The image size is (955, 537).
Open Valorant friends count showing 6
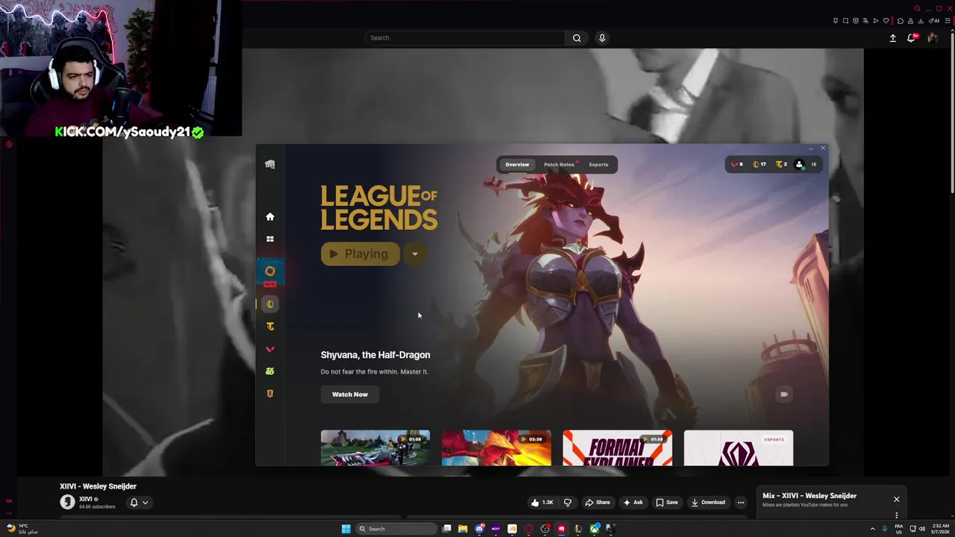click(x=737, y=164)
